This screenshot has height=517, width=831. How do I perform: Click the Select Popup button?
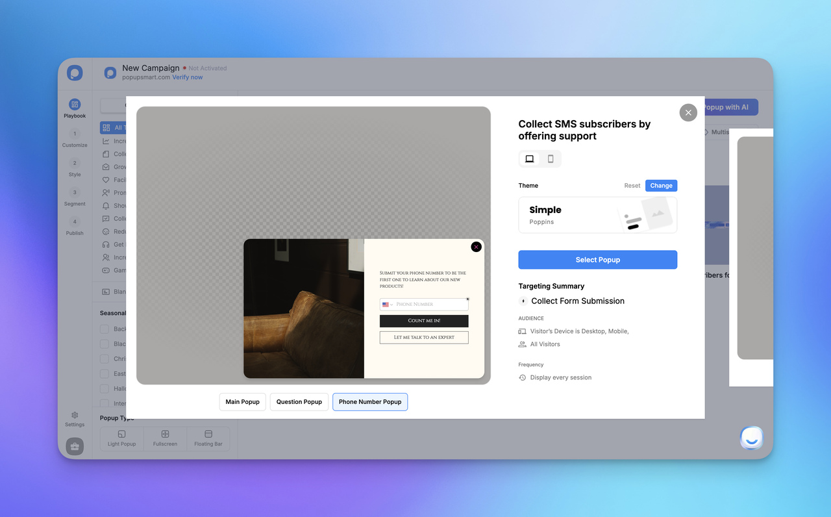(x=598, y=260)
